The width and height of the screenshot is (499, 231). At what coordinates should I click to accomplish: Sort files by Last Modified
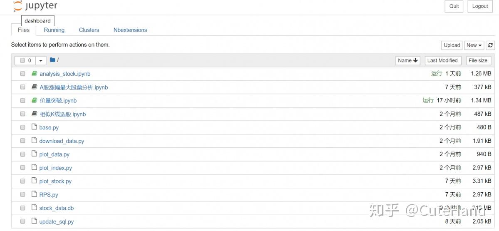[442, 60]
